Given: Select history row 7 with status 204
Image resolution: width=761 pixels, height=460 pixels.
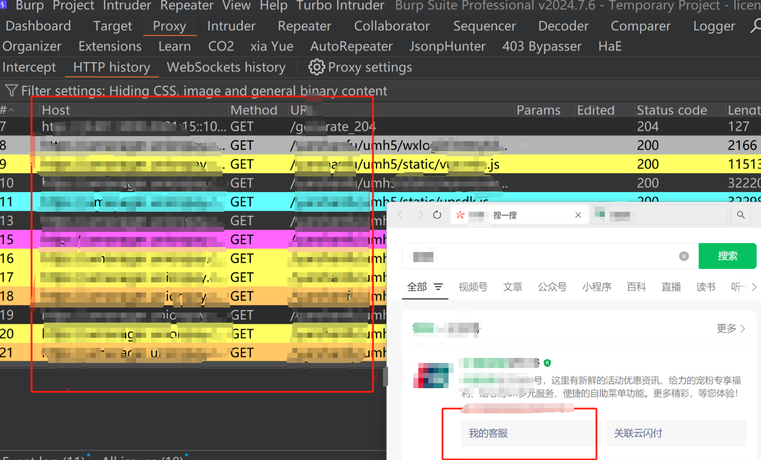Looking at the screenshot, I should [x=380, y=126].
